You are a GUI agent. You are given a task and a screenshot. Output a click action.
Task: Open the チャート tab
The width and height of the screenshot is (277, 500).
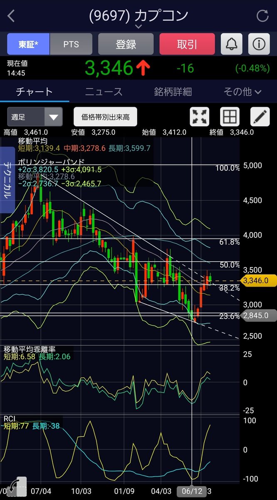35,92
